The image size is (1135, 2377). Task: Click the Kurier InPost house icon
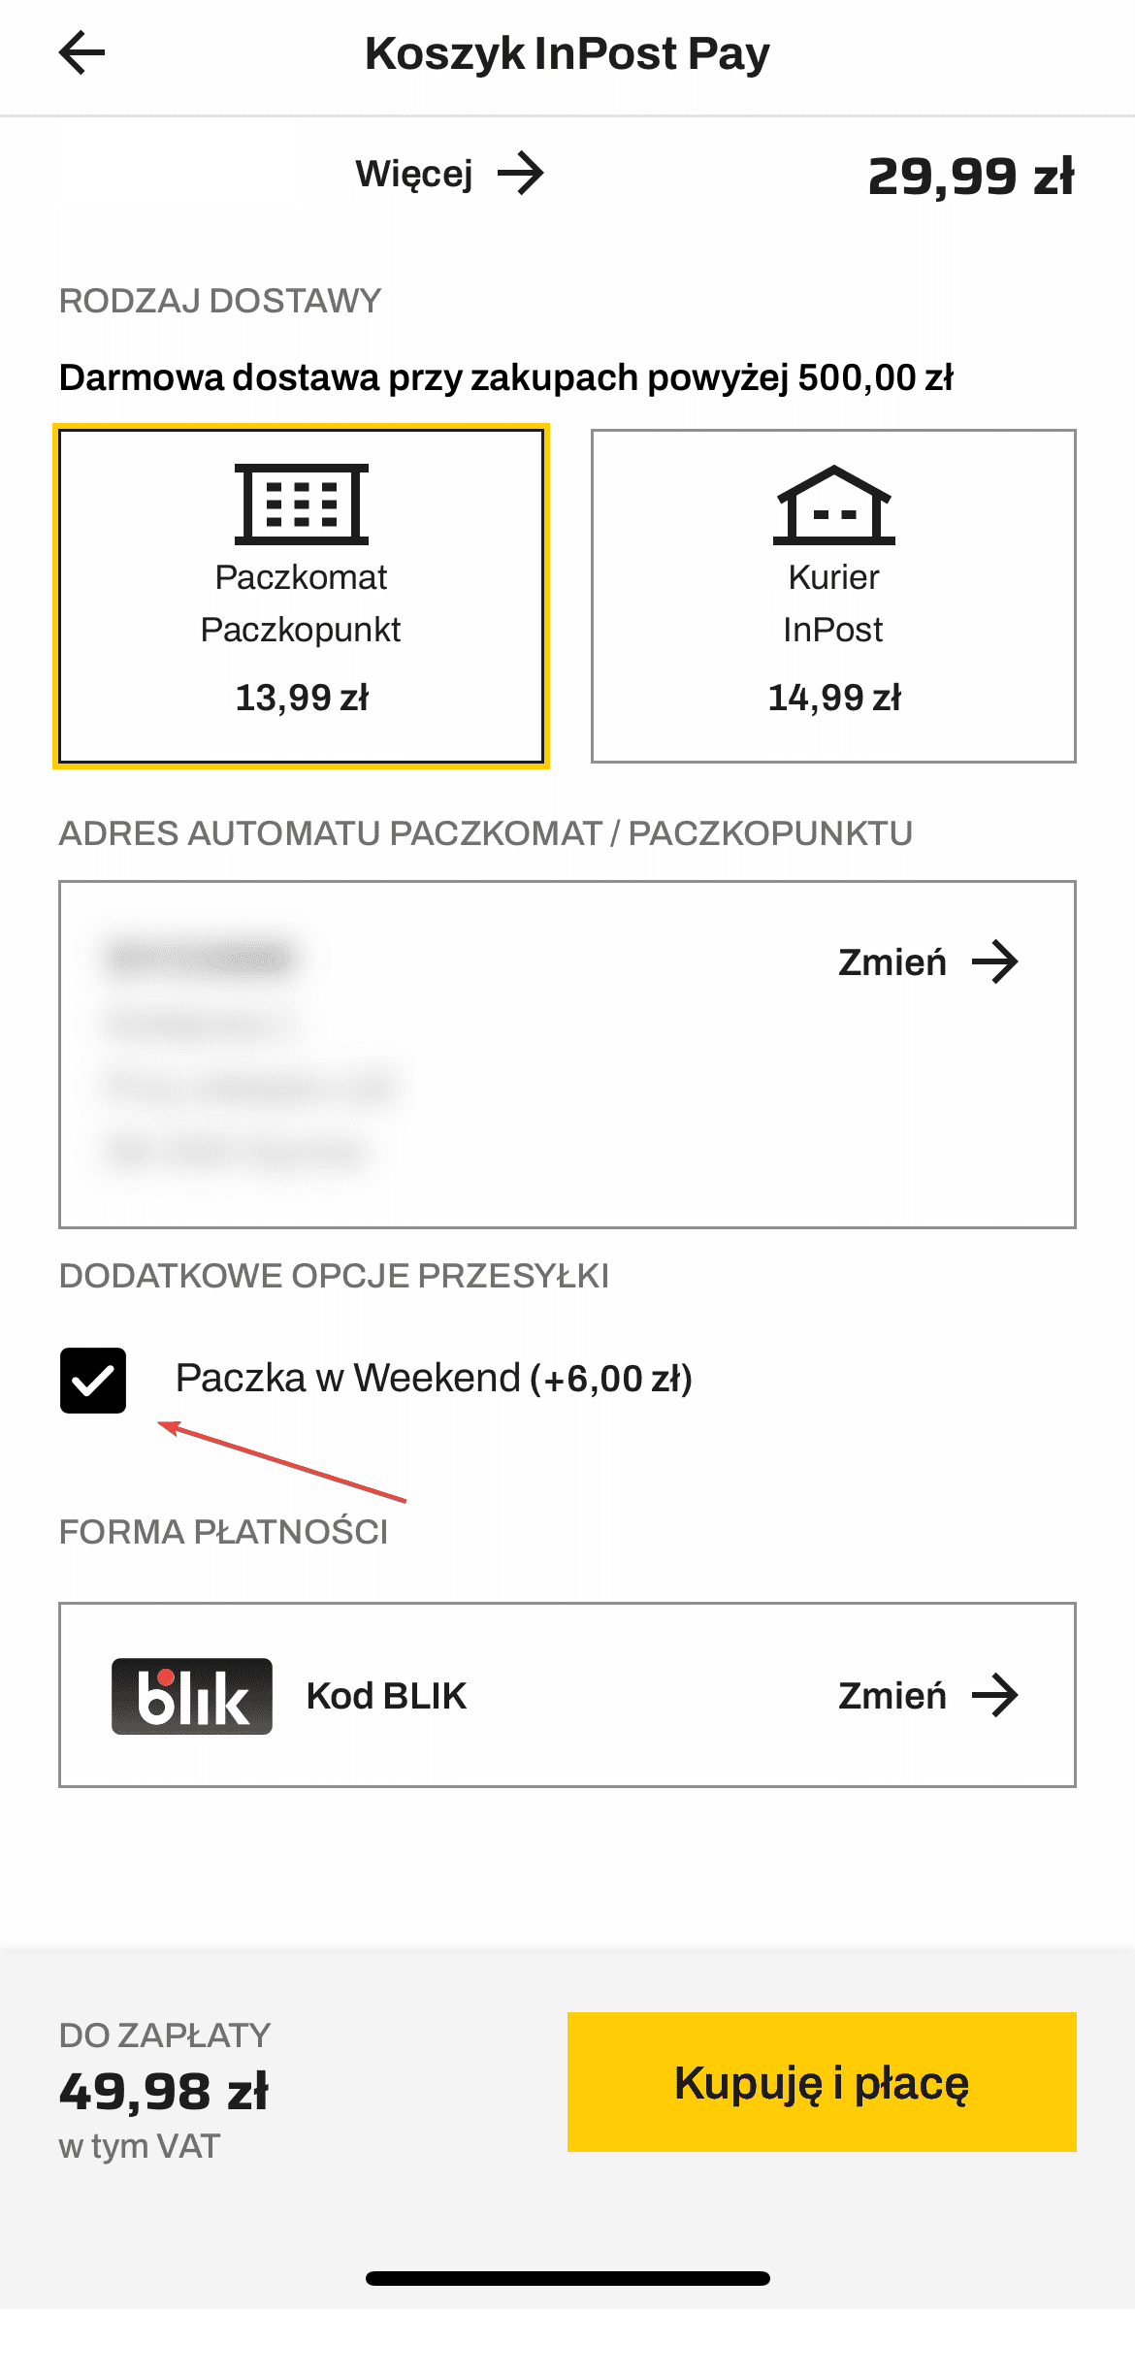(833, 505)
